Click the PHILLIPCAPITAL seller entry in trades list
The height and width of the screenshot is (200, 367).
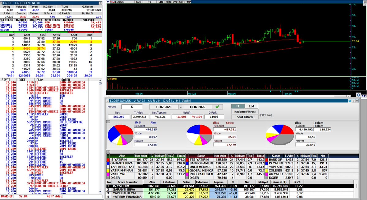(71, 122)
